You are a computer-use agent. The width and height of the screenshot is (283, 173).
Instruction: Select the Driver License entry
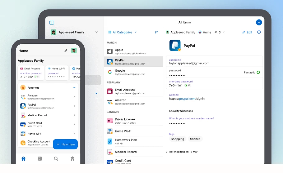point(133,121)
